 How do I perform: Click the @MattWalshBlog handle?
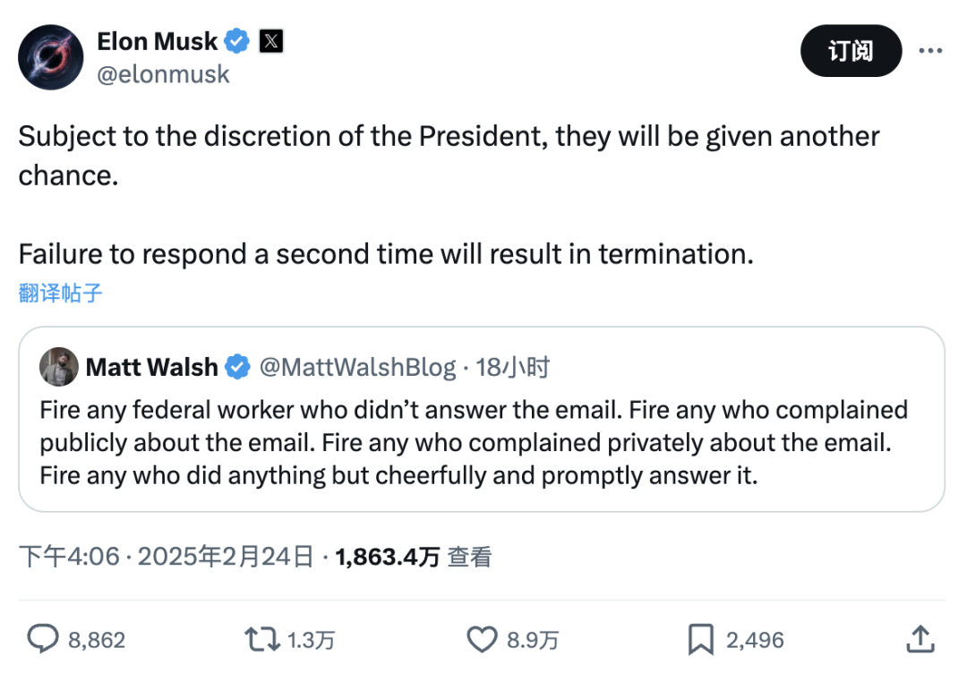click(357, 367)
